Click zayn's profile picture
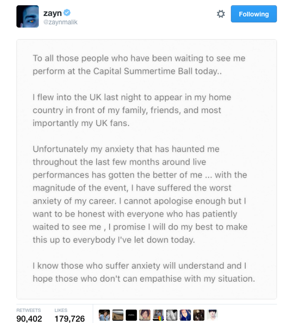294x323 pixels. 28,16
